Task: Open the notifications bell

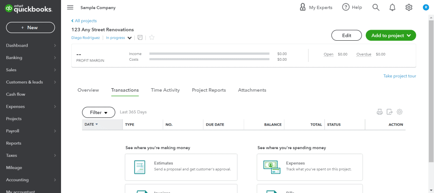Action: click(x=392, y=8)
